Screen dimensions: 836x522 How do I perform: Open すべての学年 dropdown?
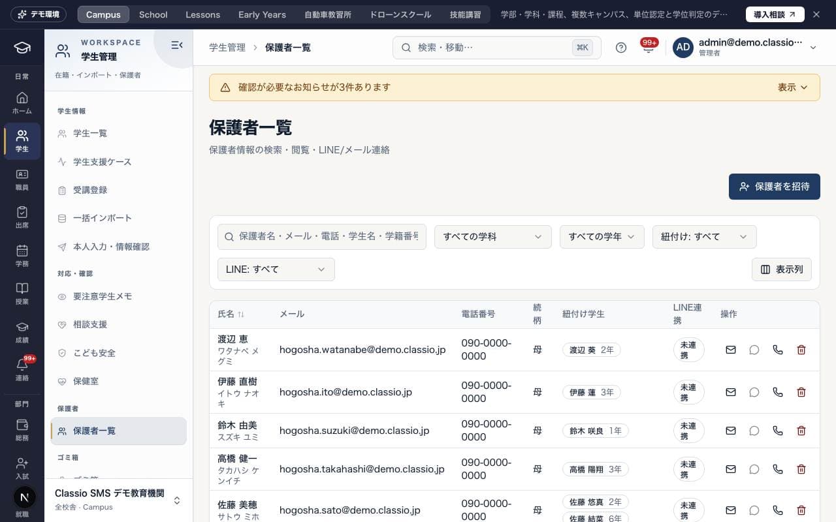pos(602,237)
